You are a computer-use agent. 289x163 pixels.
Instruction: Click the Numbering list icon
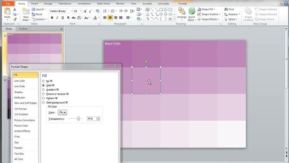click(112, 11)
